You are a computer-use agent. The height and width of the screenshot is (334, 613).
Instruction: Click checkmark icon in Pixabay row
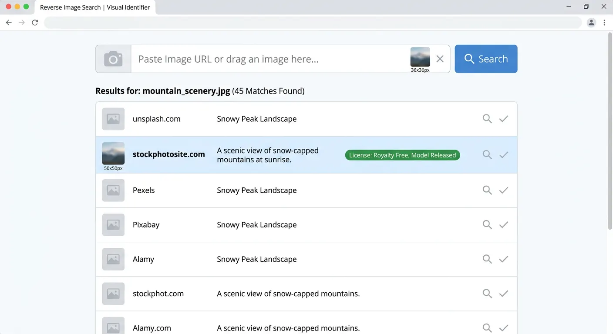point(504,224)
